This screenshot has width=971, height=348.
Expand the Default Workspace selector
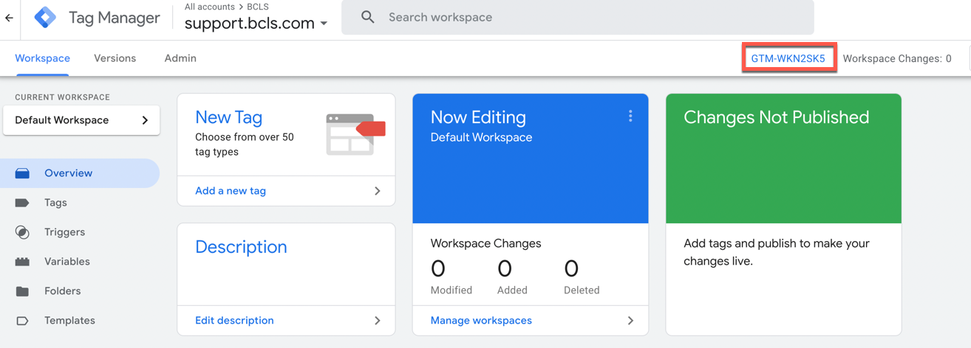click(81, 120)
